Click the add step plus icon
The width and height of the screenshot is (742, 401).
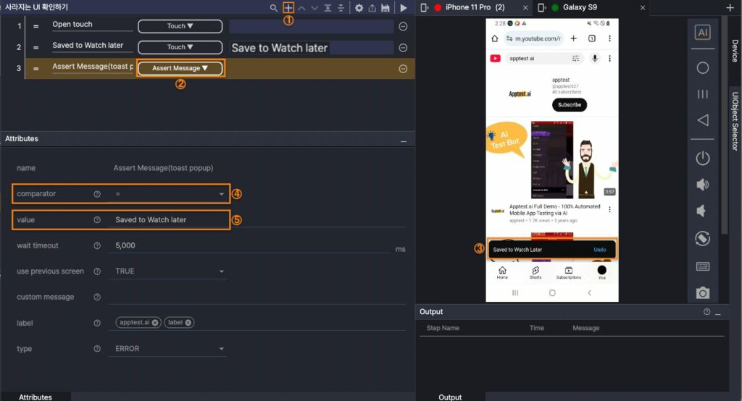click(288, 7)
